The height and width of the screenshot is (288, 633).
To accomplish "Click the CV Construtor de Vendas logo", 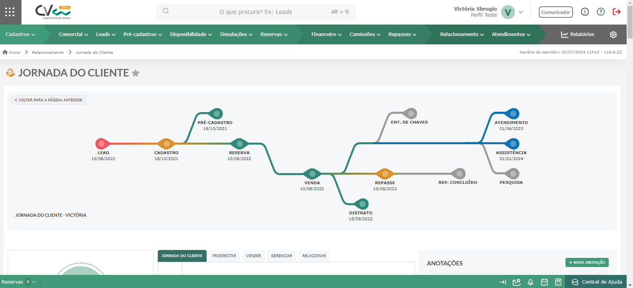I will (x=52, y=12).
